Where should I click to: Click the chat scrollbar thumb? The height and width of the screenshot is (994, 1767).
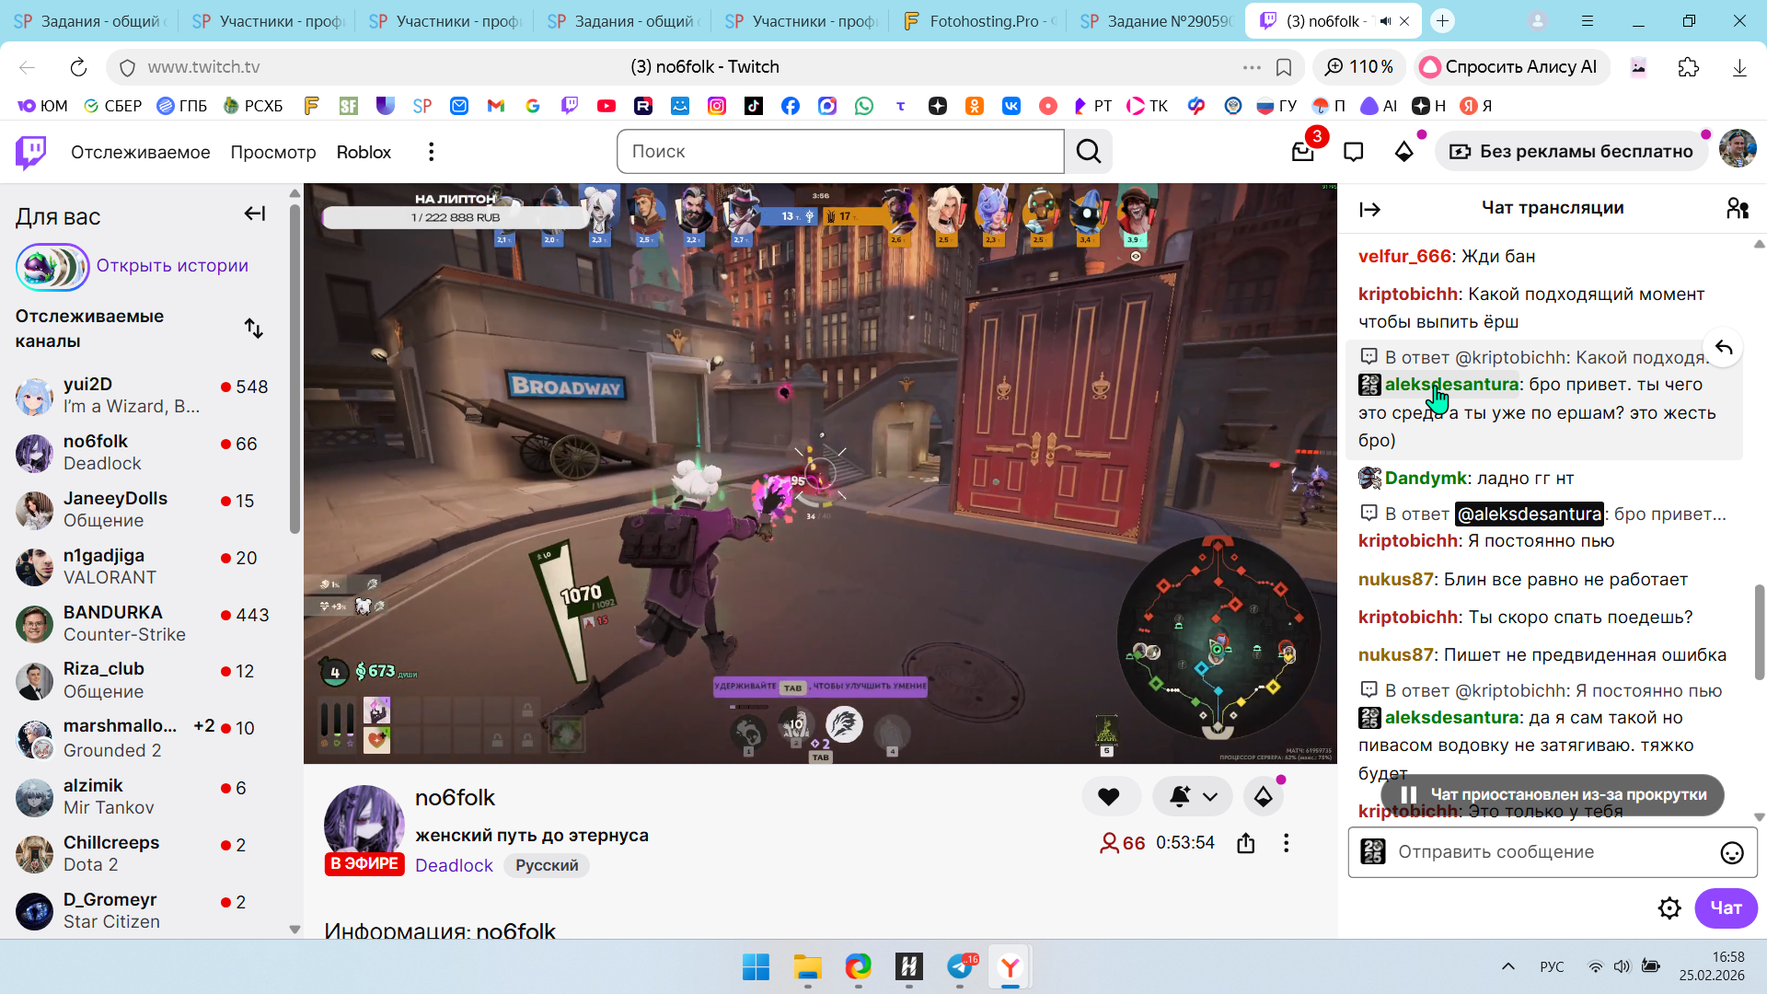pyautogui.click(x=1759, y=631)
